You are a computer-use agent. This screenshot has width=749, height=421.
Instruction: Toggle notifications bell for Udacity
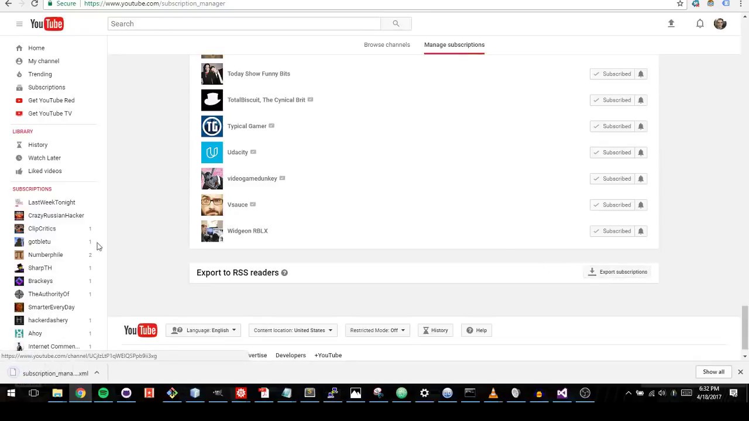(641, 153)
